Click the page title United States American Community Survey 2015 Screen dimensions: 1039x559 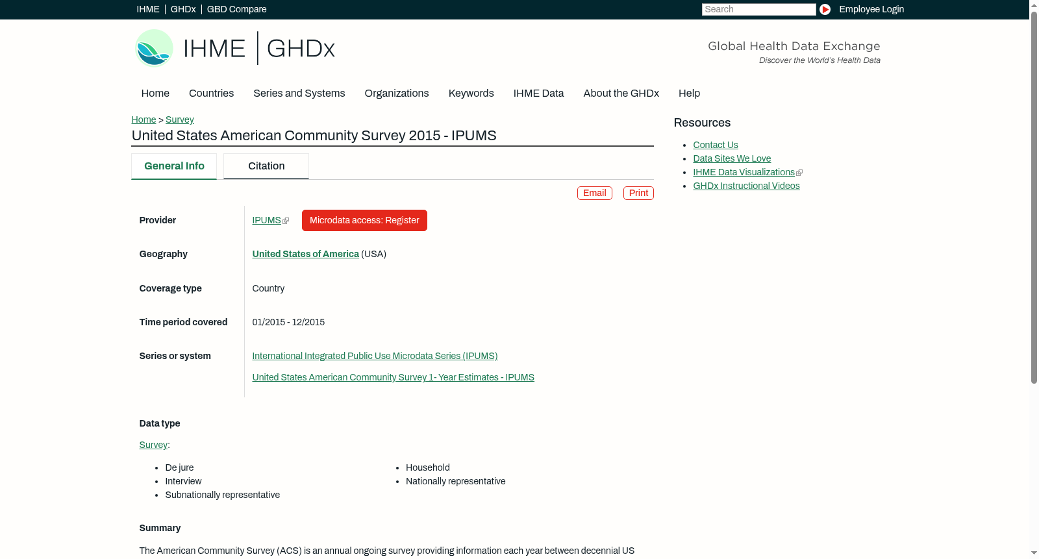[x=314, y=136]
